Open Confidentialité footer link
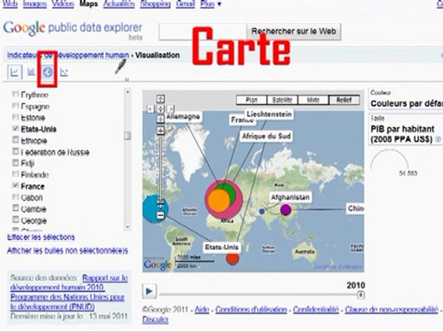The height and width of the screenshot is (332, 443). (316, 310)
